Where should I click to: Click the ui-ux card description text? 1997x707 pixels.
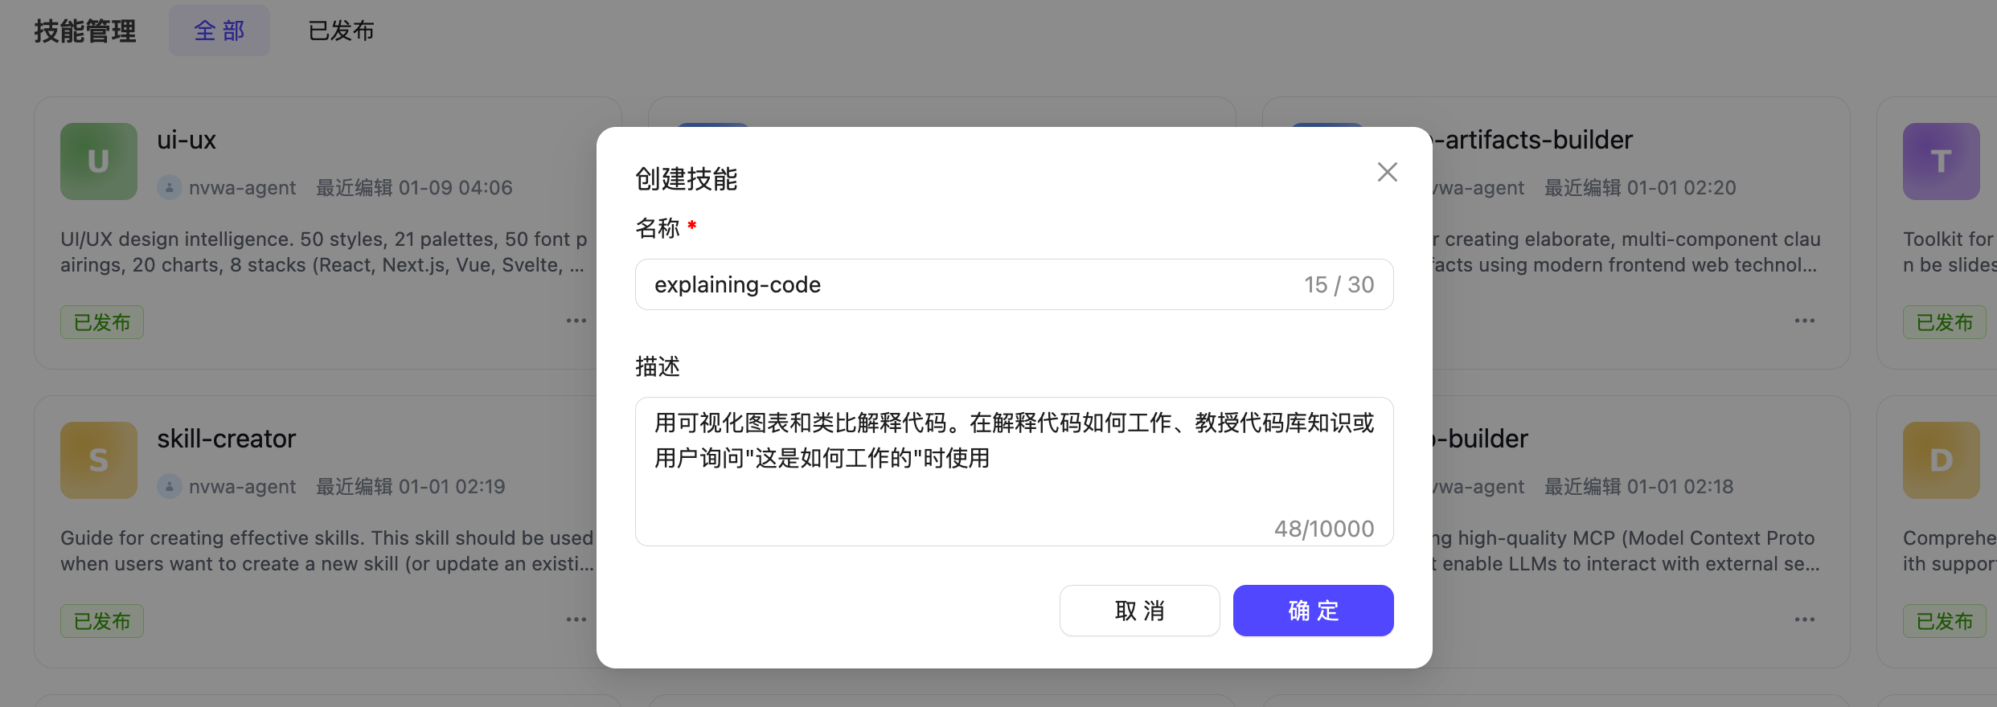(324, 251)
